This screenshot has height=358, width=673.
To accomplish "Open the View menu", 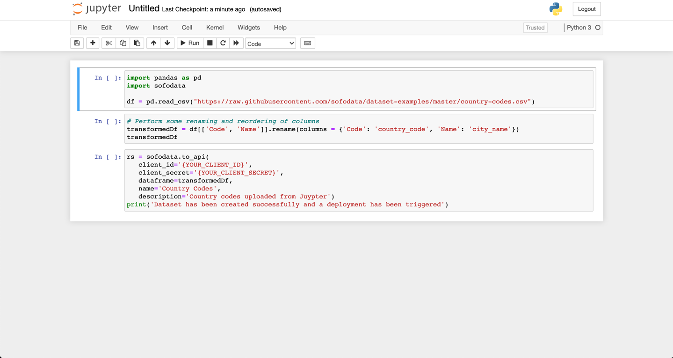I will point(132,28).
